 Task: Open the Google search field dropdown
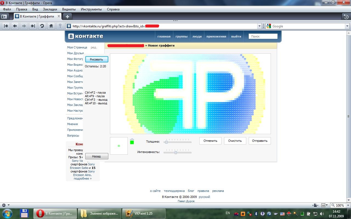pos(347,26)
